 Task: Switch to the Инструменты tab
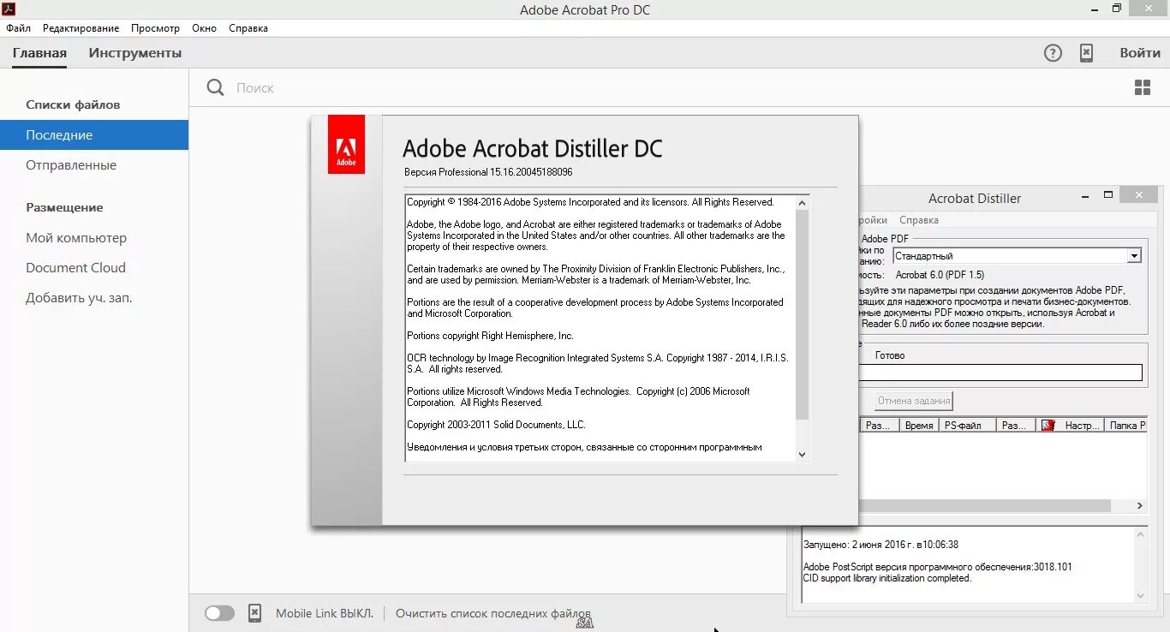click(135, 53)
